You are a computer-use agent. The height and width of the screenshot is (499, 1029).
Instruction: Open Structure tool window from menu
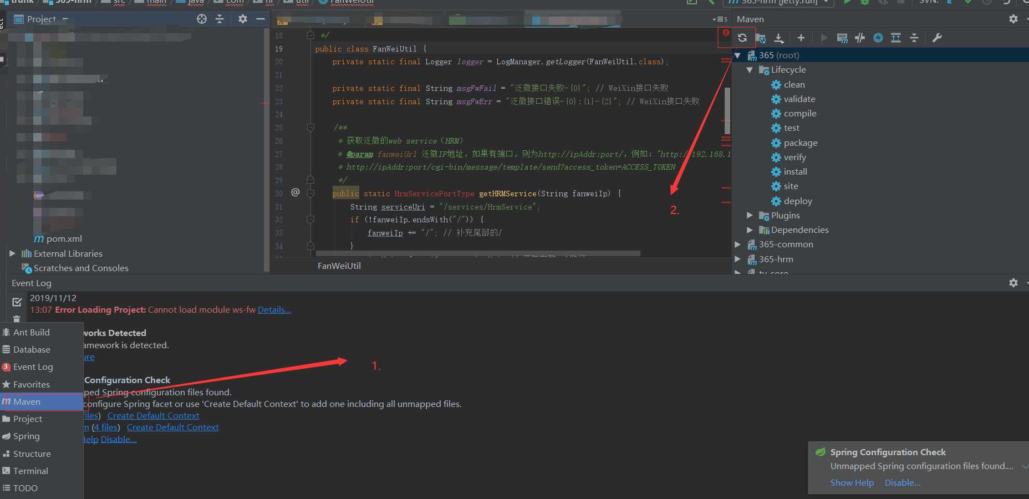pos(42,454)
